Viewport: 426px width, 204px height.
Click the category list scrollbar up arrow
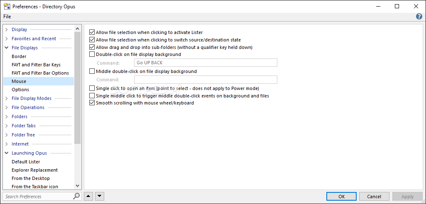[x=77, y=29]
